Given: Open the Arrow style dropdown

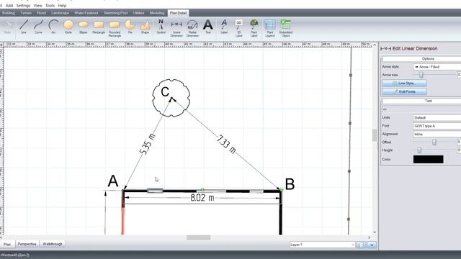Looking at the screenshot, I should click(x=437, y=67).
